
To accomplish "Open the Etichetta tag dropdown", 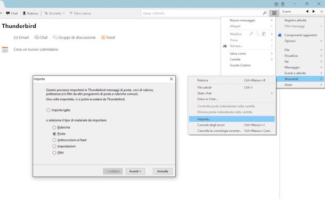I will pyautogui.click(x=55, y=13).
